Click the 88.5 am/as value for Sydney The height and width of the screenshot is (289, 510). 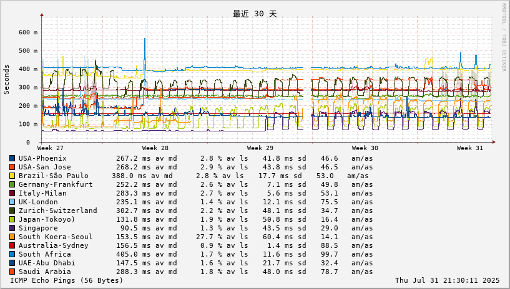(330, 245)
